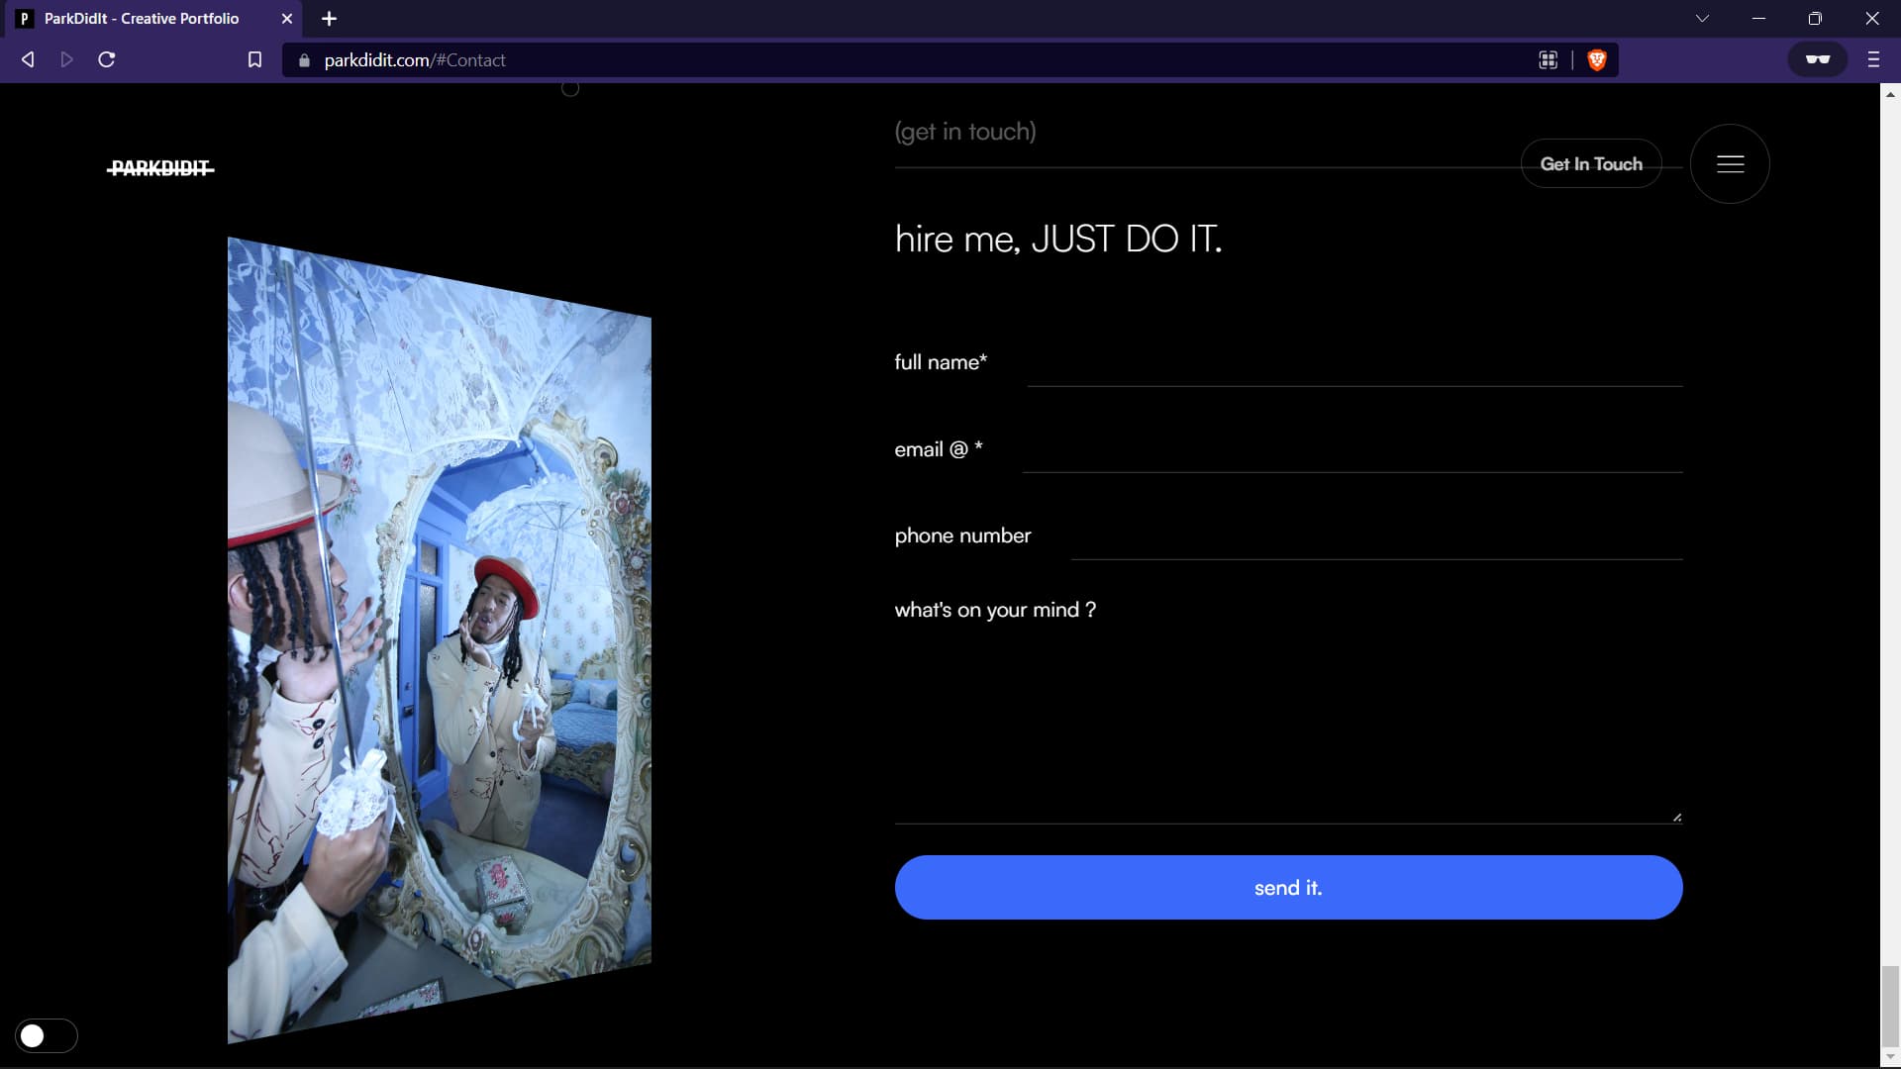
Task: Focus the full name input field
Action: point(1353,364)
